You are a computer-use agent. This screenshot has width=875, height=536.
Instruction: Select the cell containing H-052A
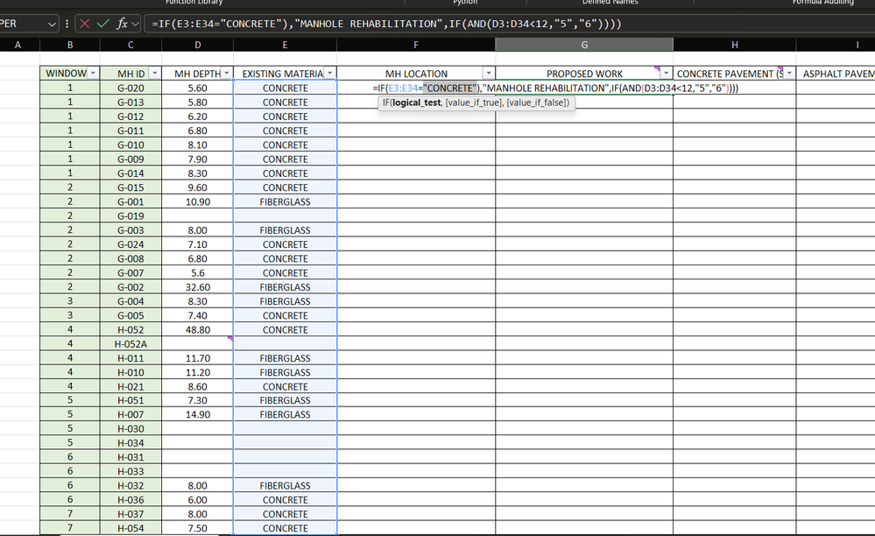(130, 343)
